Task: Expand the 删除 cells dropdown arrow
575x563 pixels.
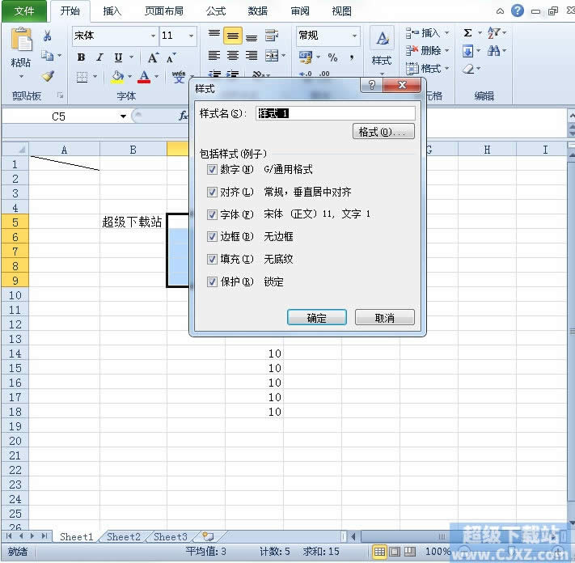Action: 447,50
